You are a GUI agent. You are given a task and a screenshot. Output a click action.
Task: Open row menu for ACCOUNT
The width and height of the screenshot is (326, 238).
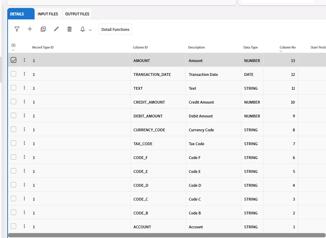24,226
